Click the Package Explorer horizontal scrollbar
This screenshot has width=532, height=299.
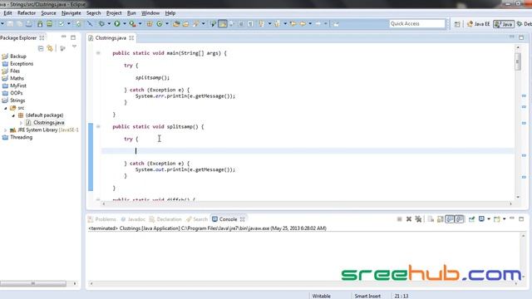coord(33,283)
